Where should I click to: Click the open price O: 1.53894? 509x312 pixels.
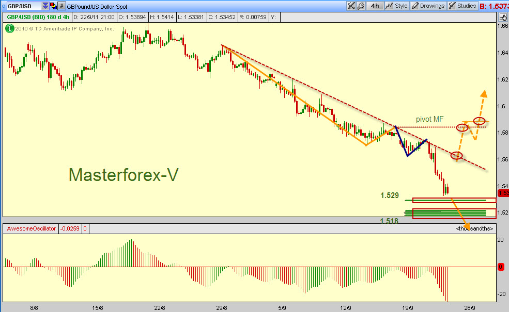(132, 17)
